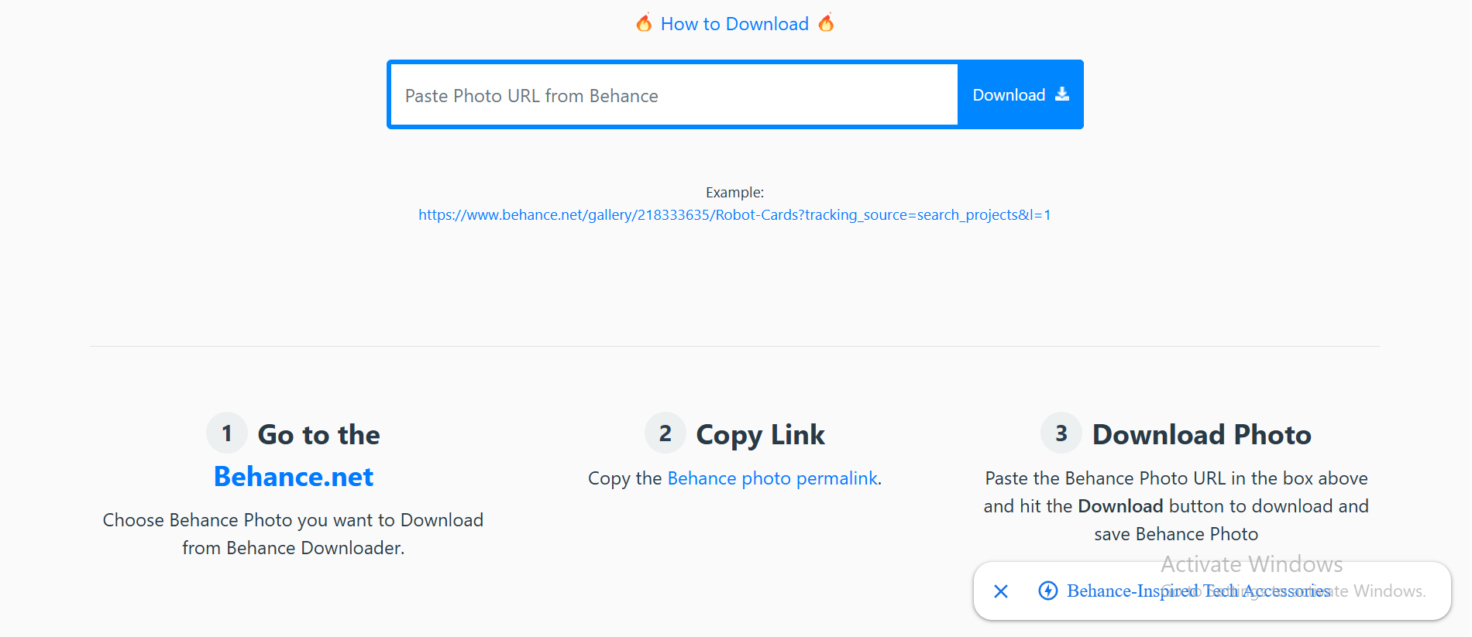This screenshot has width=1472, height=637.
Task: Open the Behance.net link
Action: tap(293, 476)
